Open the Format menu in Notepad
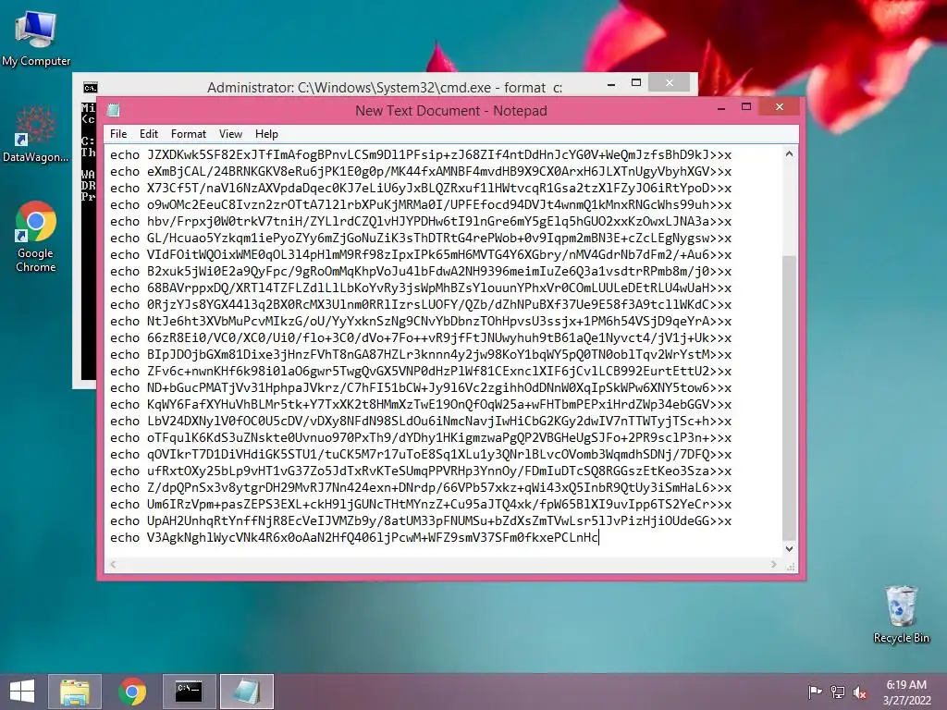 [189, 134]
